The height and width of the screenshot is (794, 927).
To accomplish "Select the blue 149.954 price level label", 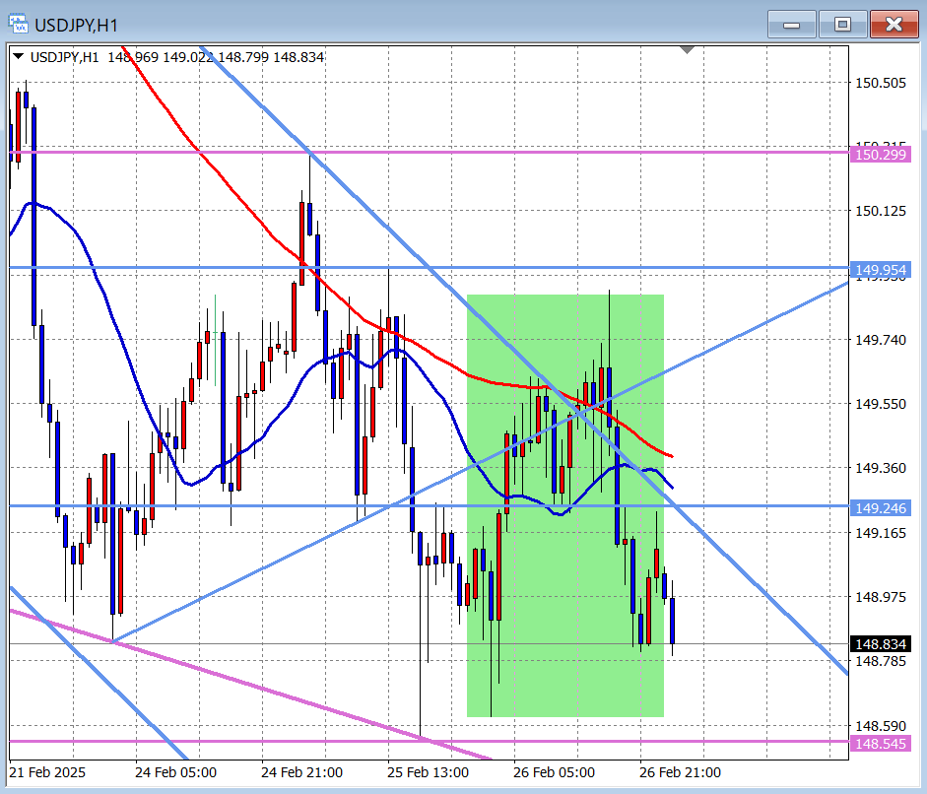I will click(x=882, y=270).
